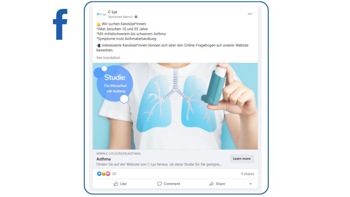Open the asthma inhaler ad image
Image resolution: width=350 pixels, height=197 pixels.
pos(175,106)
